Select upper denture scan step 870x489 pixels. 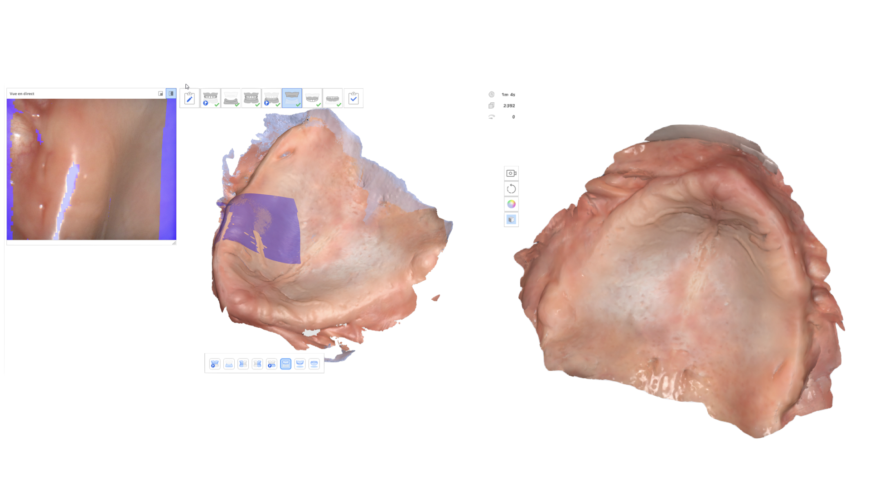[x=312, y=98]
